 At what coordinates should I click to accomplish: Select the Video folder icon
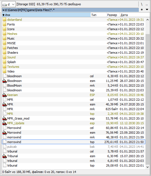(4, 71)
